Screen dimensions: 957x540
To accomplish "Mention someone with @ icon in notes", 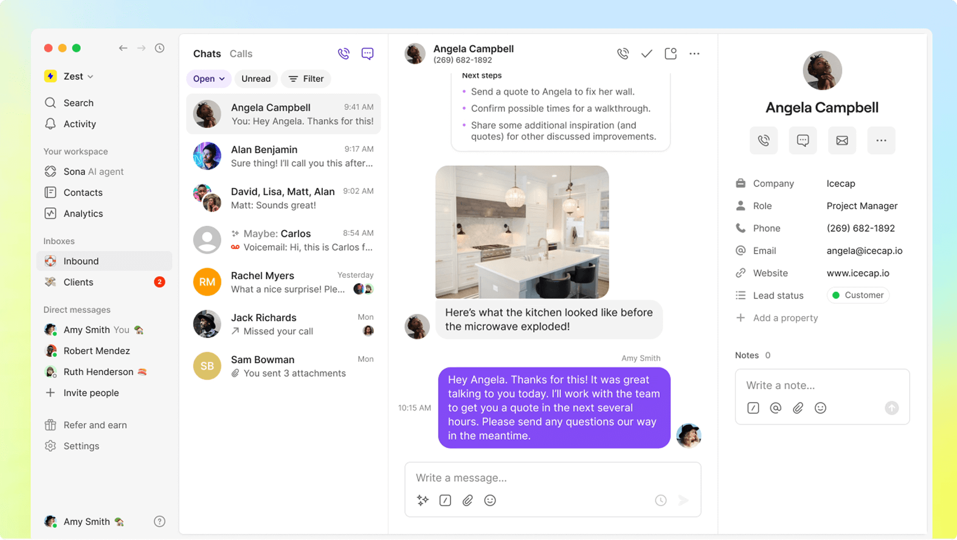I will click(x=775, y=408).
